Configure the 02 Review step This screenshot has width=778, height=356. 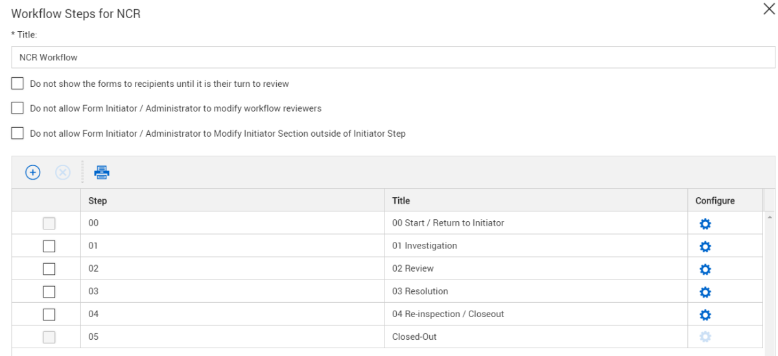click(x=705, y=269)
